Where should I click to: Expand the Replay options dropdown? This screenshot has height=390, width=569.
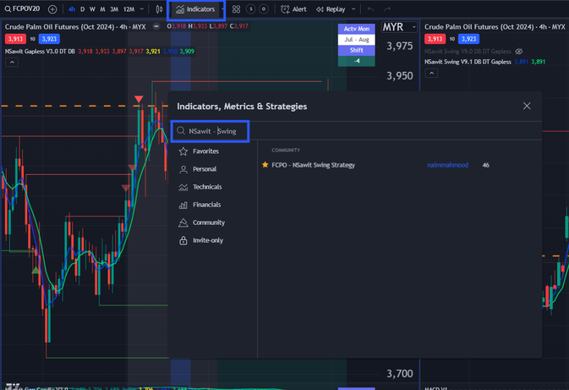tap(353, 9)
